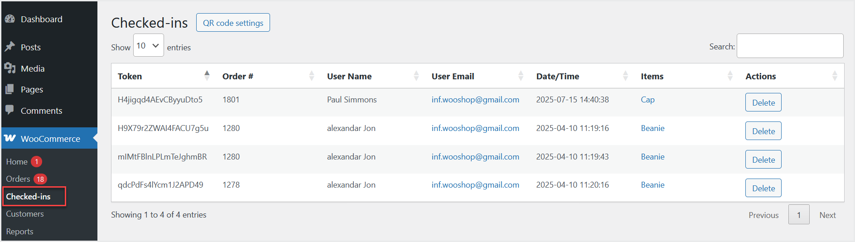The height and width of the screenshot is (242, 855).
Task: Click the Media library icon
Action: point(10,68)
